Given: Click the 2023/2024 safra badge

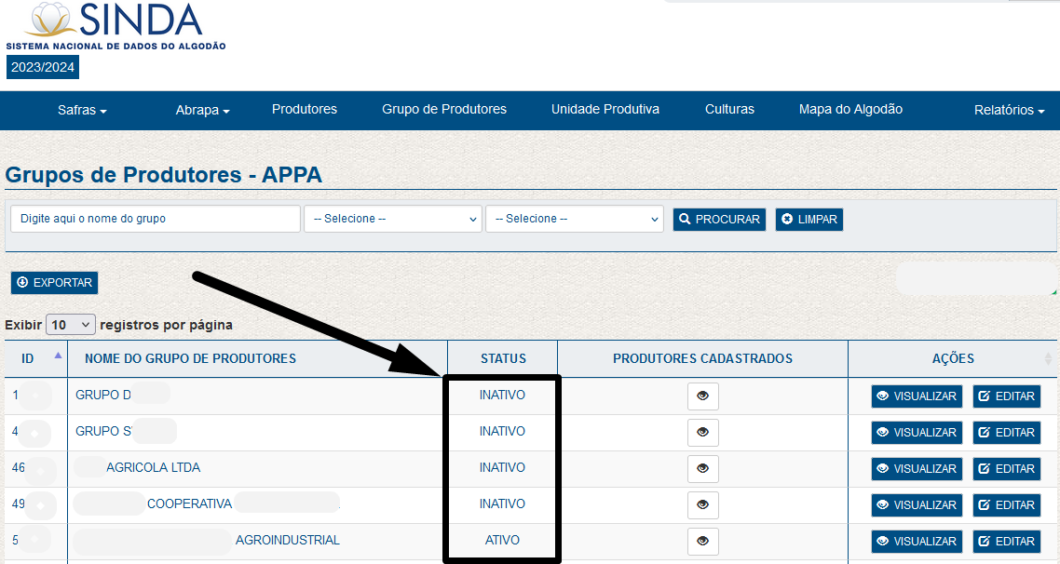Looking at the screenshot, I should point(43,67).
